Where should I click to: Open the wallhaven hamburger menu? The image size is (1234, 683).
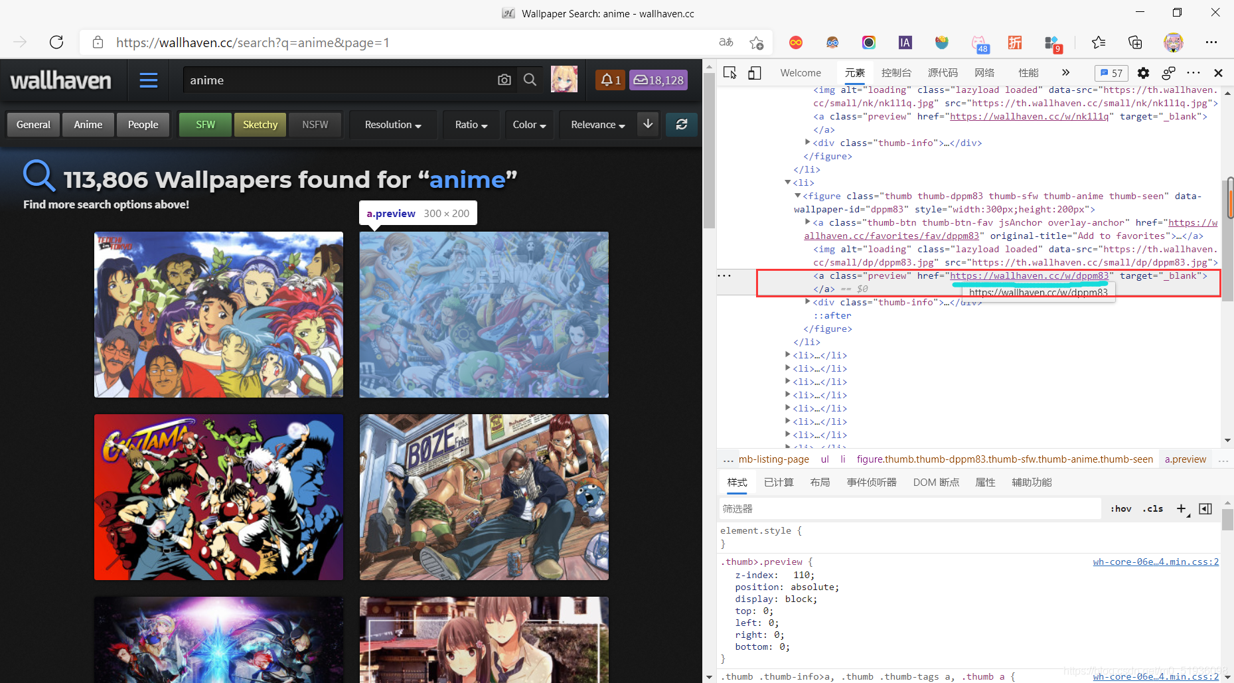[x=149, y=80]
